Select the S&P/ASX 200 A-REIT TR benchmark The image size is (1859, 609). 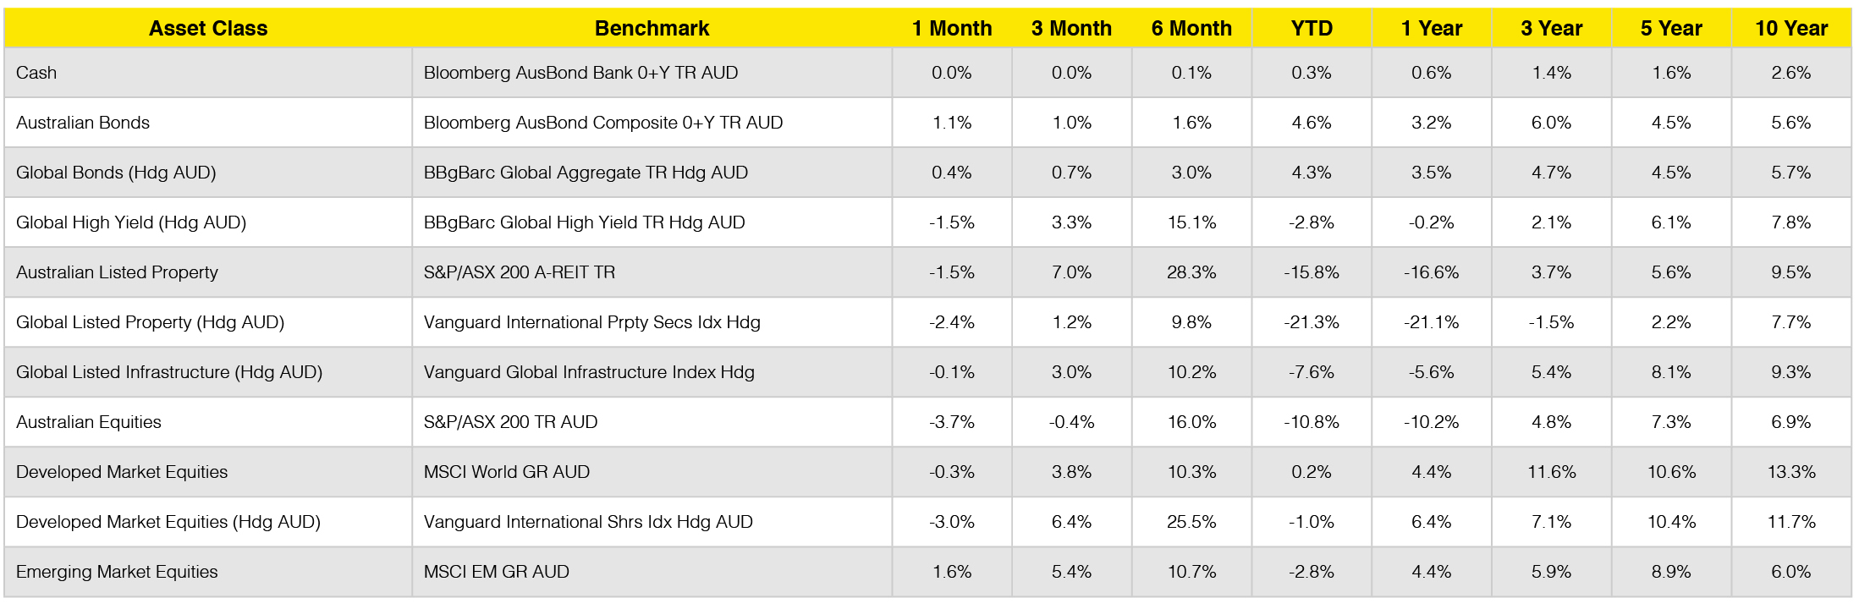coord(520,272)
